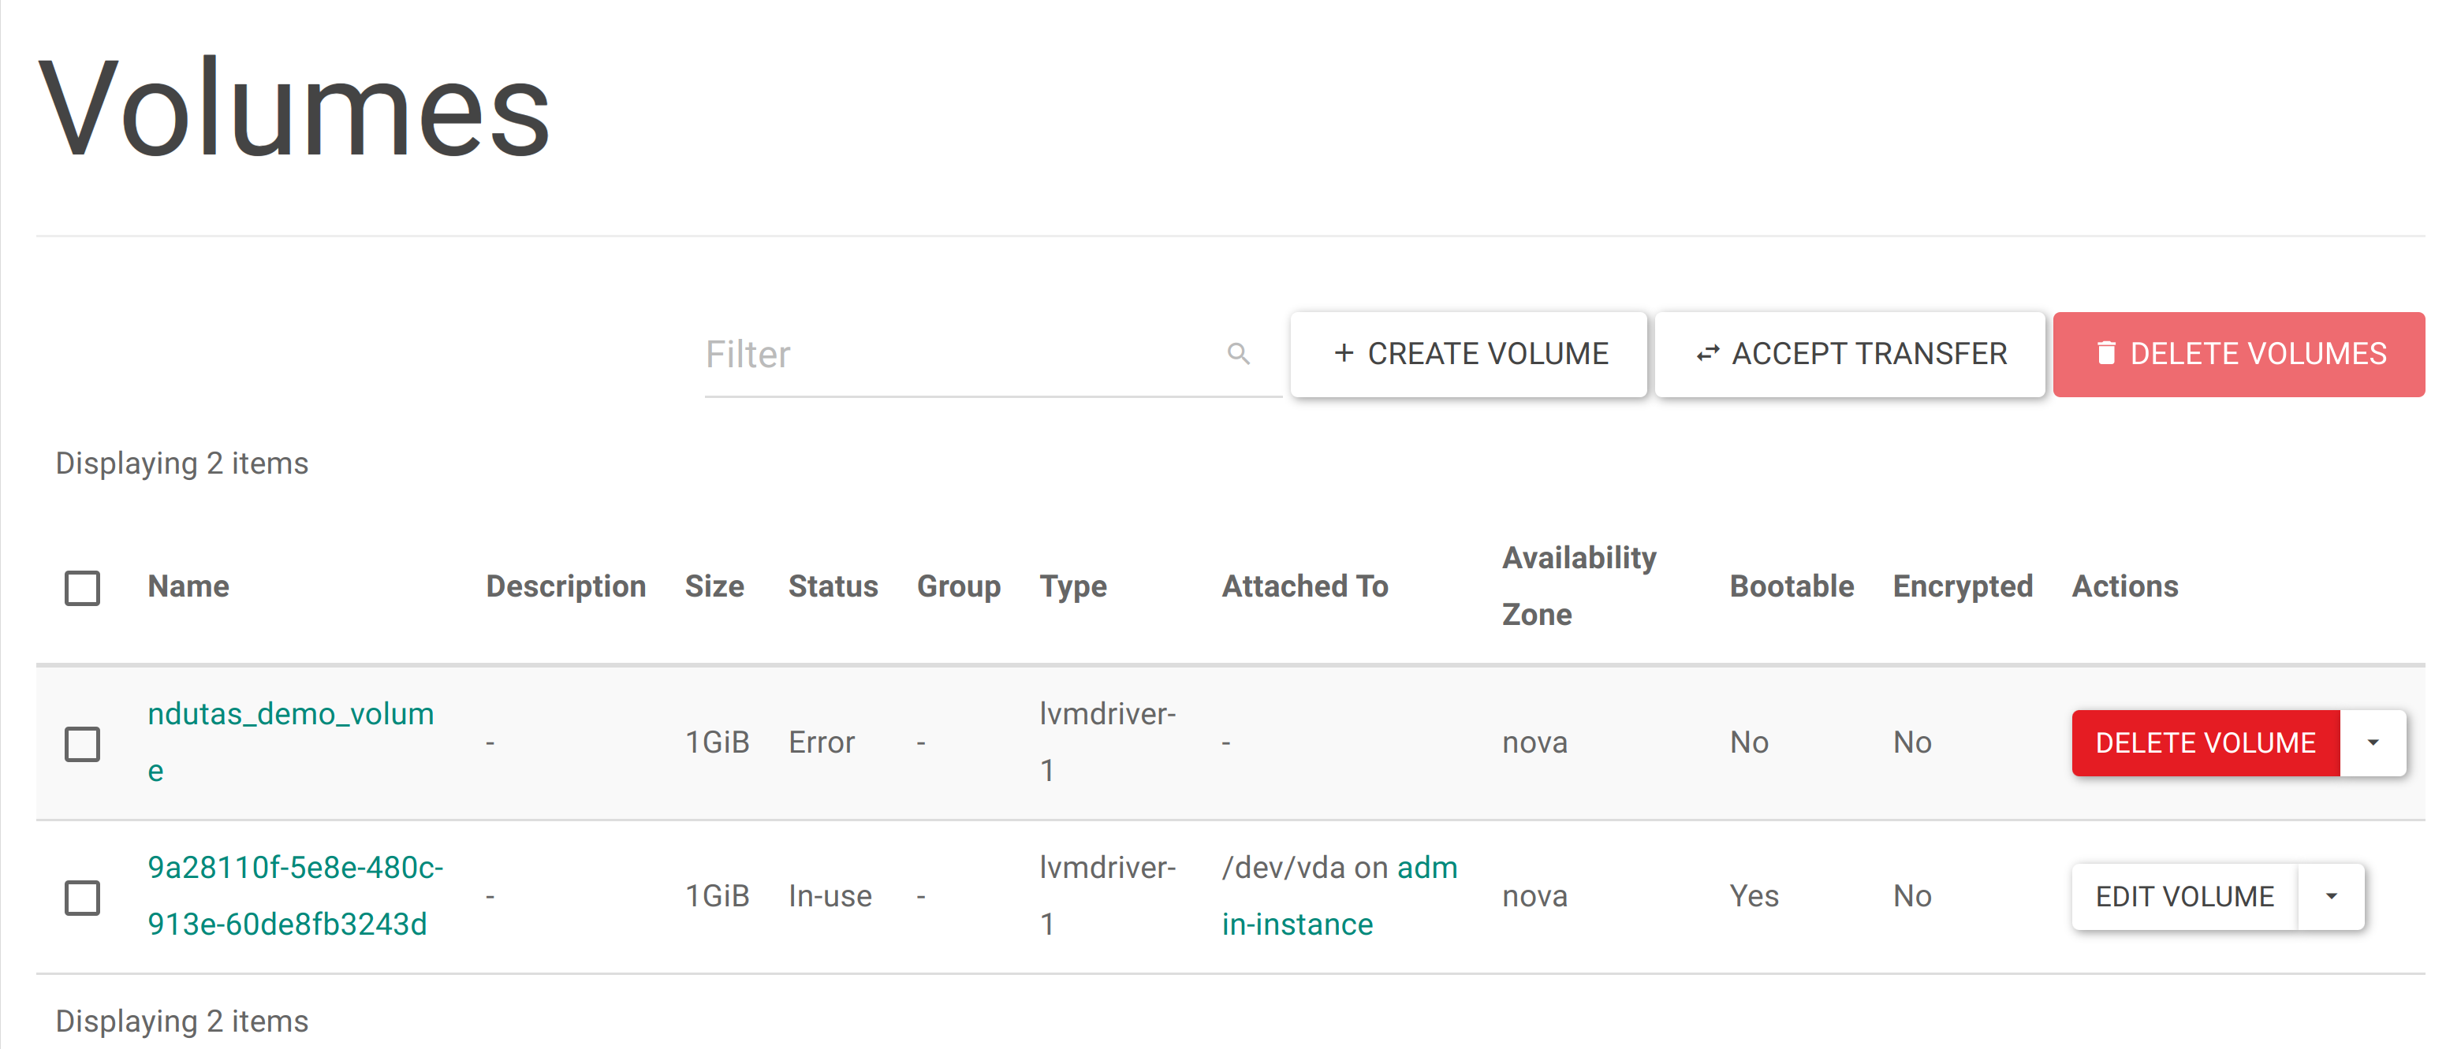Screen dimensions: 2461x1049
Task: Expand the dropdown arrow beside Delete Volume
Action: pyautogui.click(x=2372, y=742)
